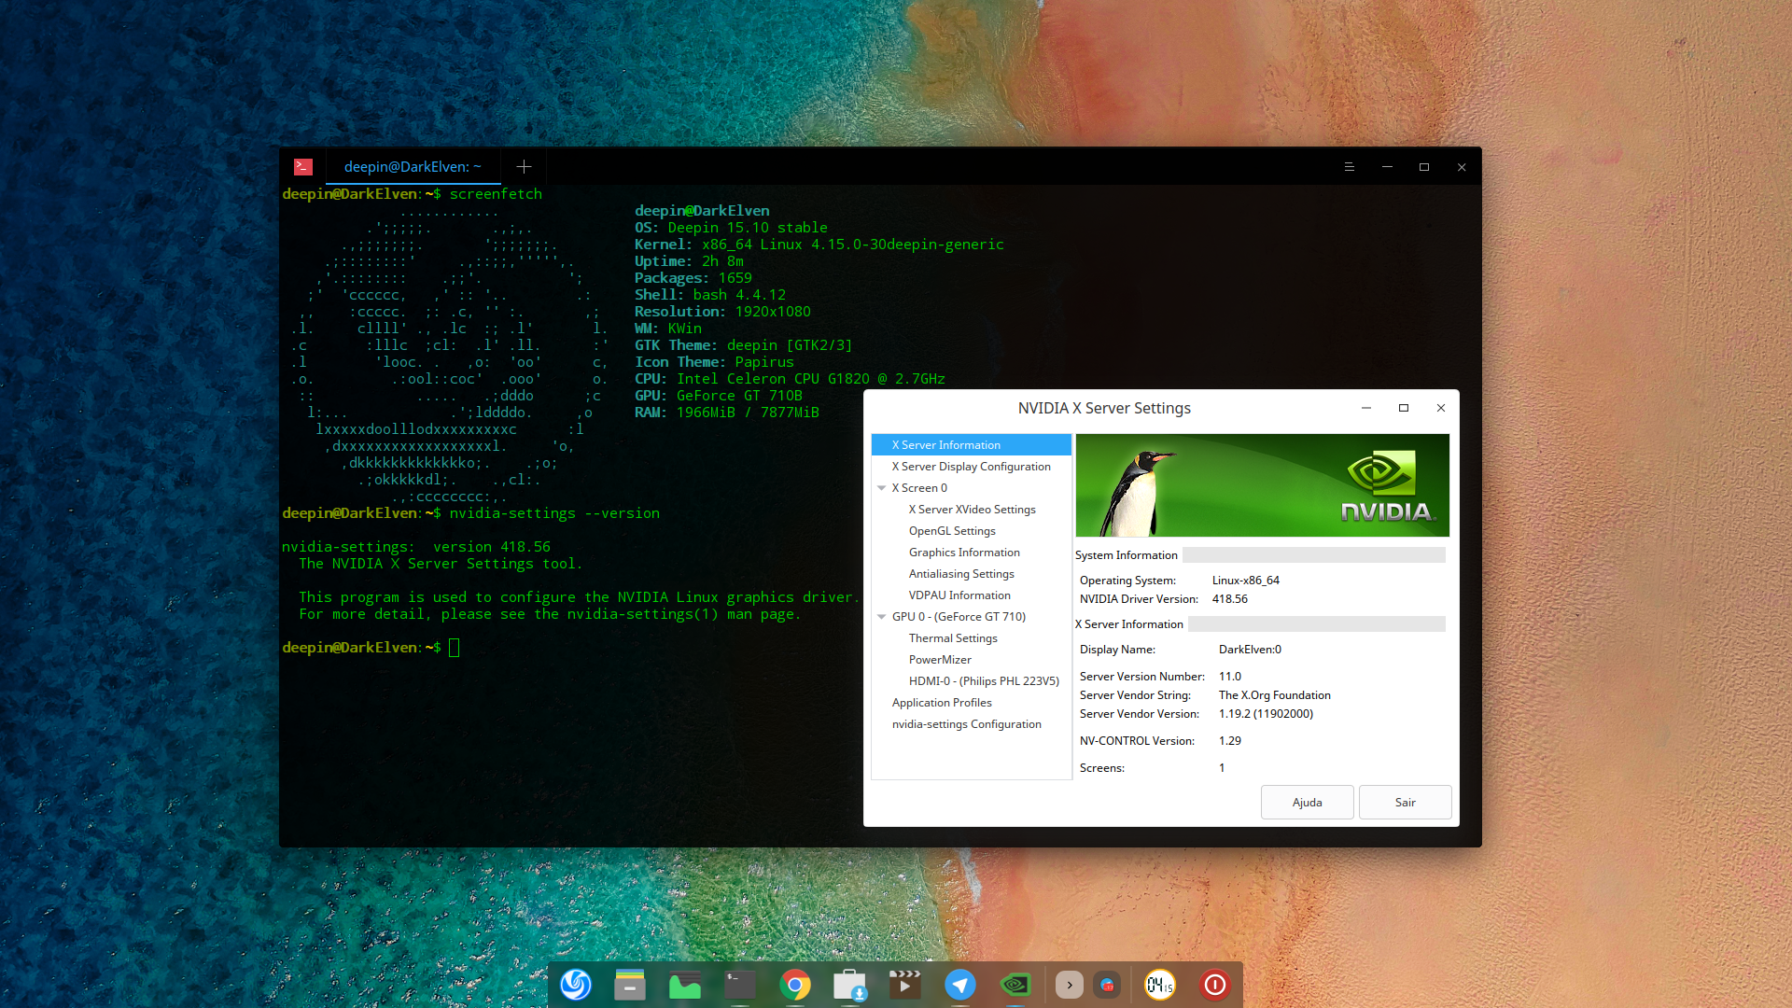Viewport: 1792px width, 1008px height.
Task: Add a new terminal tab
Action: [x=524, y=167]
